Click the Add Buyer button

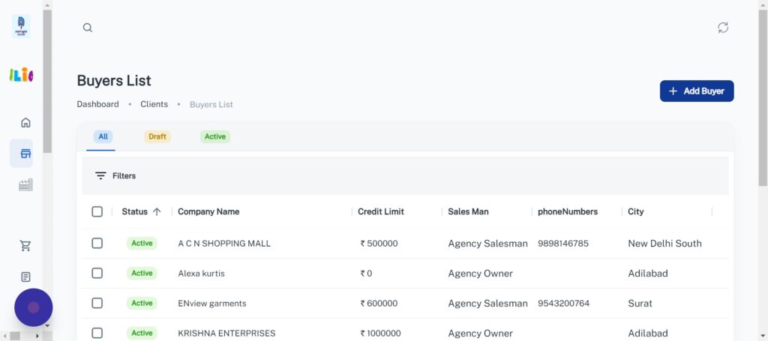pyautogui.click(x=696, y=91)
